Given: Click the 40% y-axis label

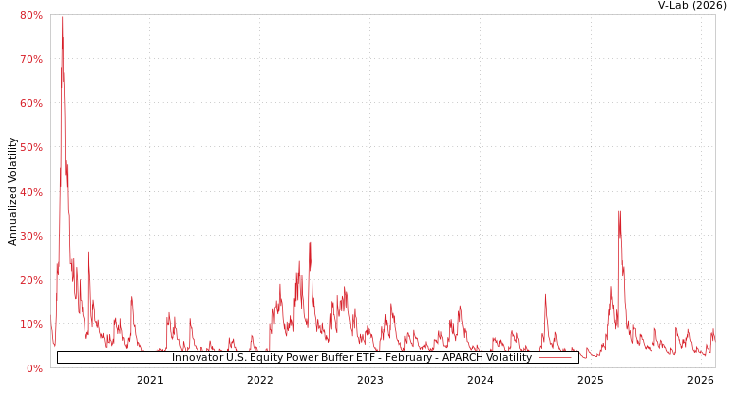Looking at the screenshot, I should click(x=31, y=192).
